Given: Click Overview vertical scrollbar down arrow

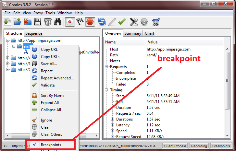Looking at the screenshot, I should (227, 136).
